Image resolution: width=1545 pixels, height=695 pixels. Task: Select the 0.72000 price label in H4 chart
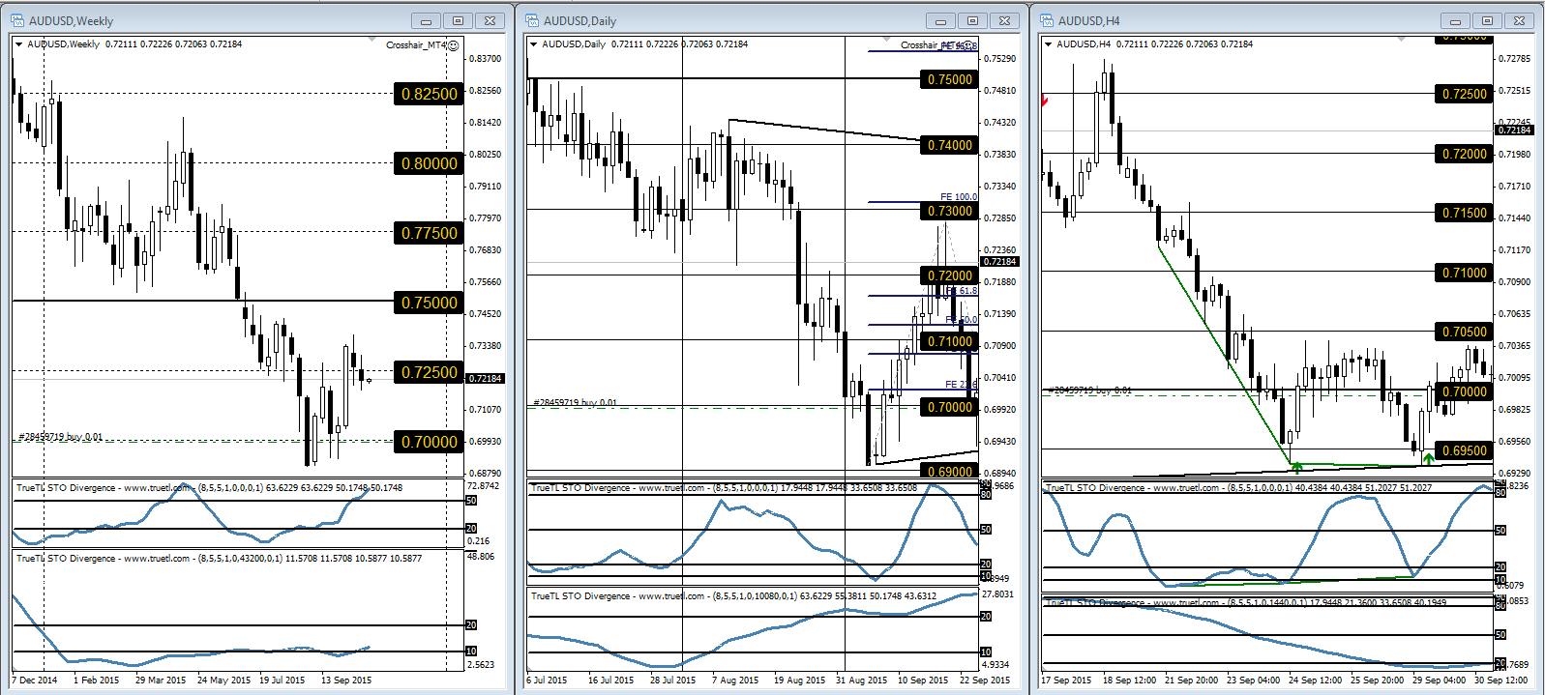[1464, 154]
